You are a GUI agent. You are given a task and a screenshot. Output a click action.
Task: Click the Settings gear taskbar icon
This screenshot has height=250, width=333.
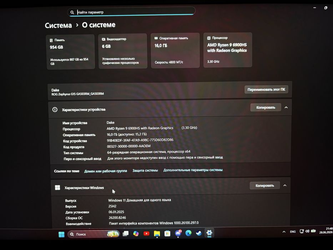[209, 233]
